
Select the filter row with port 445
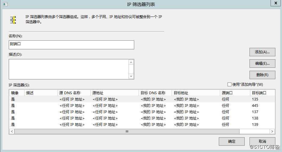point(142,106)
